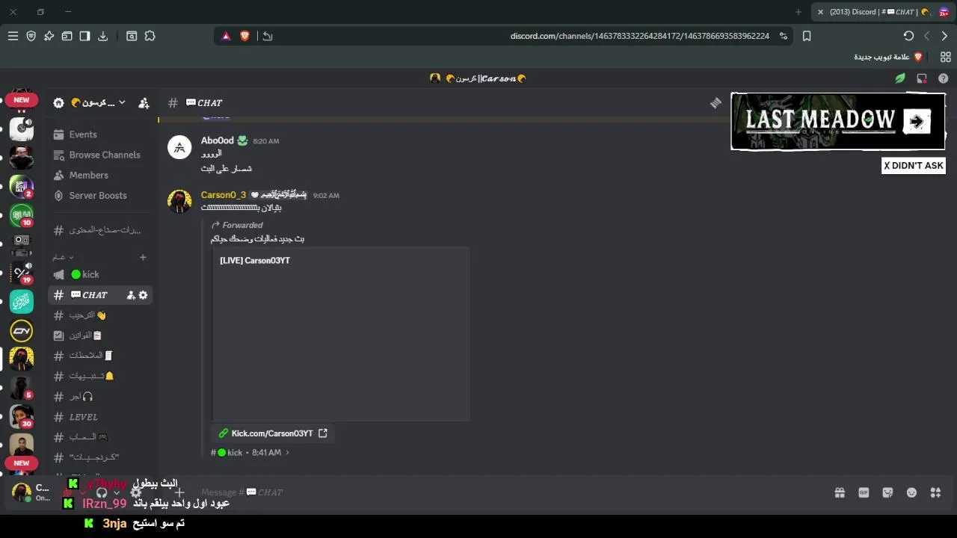This screenshot has height=538, width=957.
Task: Open the emoji picker
Action: (x=911, y=492)
